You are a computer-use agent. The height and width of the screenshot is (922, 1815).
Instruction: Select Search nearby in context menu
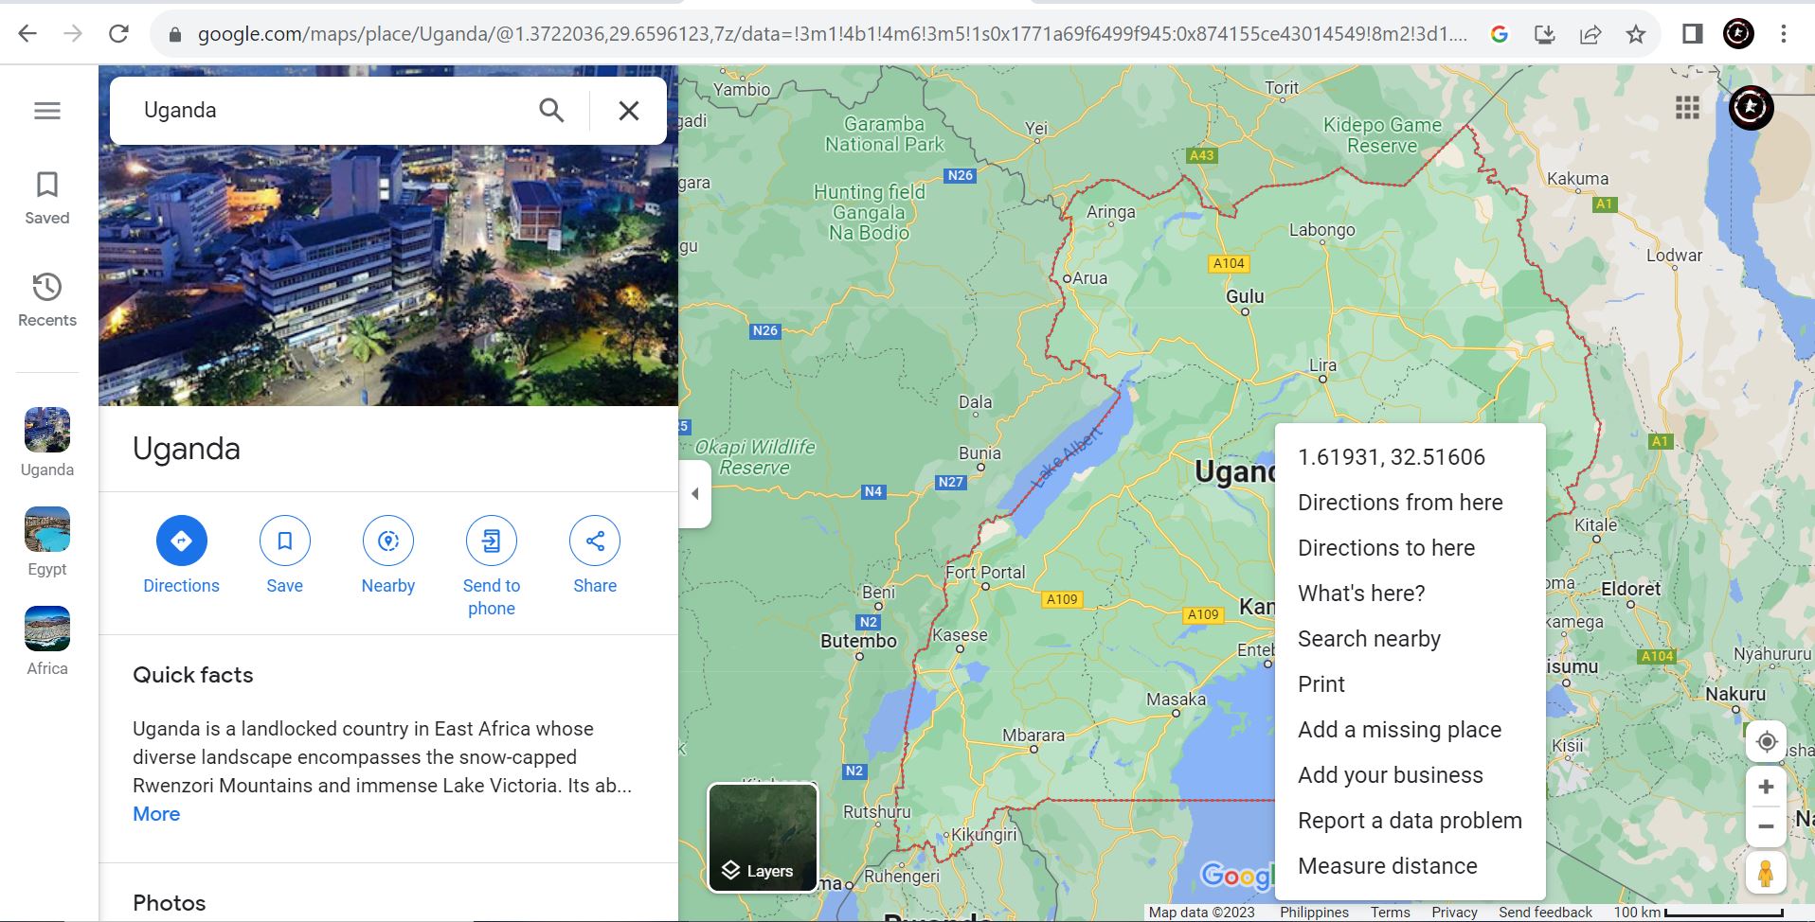(1410, 639)
